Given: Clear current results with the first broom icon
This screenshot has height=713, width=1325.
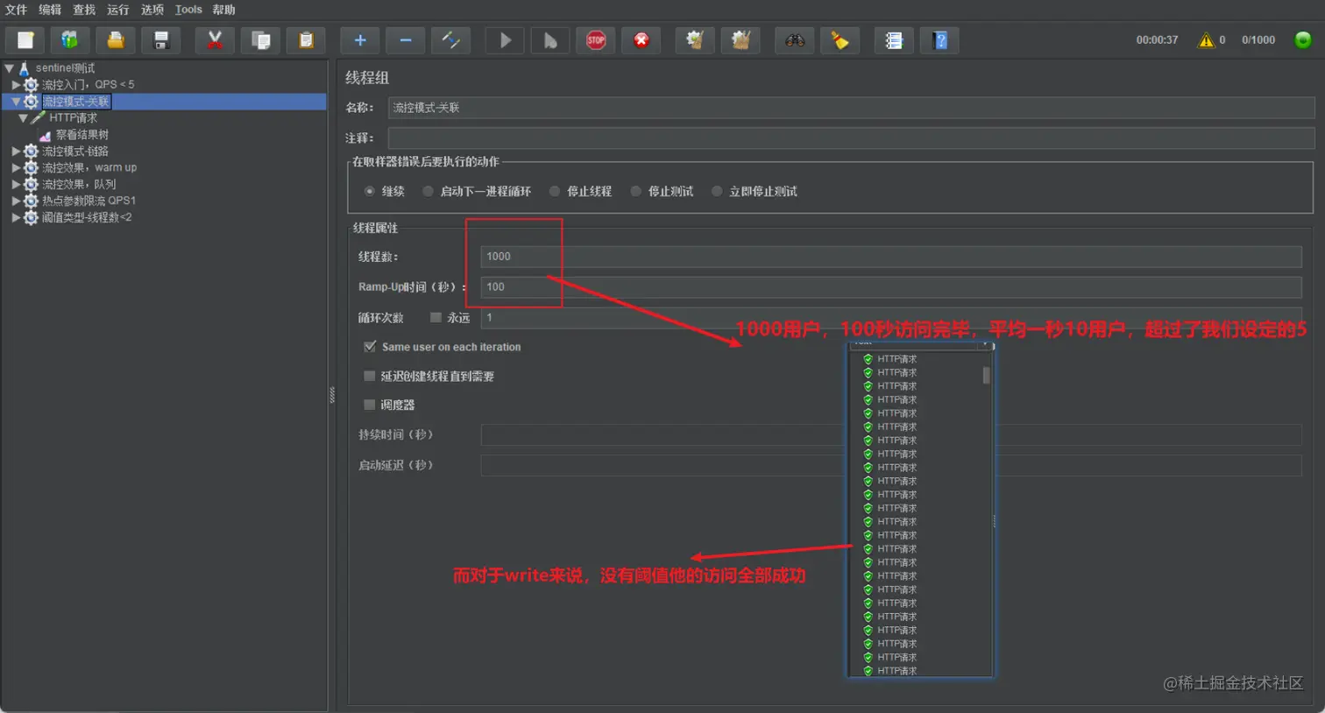Looking at the screenshot, I should click(695, 40).
